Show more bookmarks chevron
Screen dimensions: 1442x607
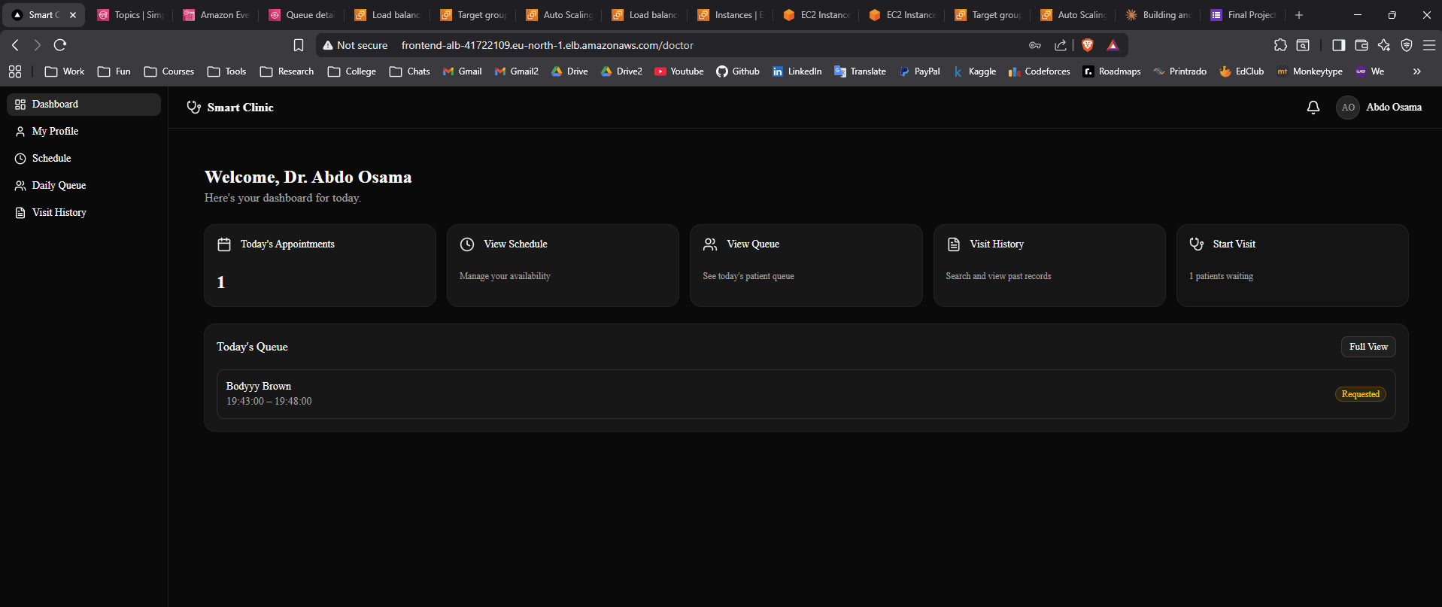click(x=1417, y=71)
